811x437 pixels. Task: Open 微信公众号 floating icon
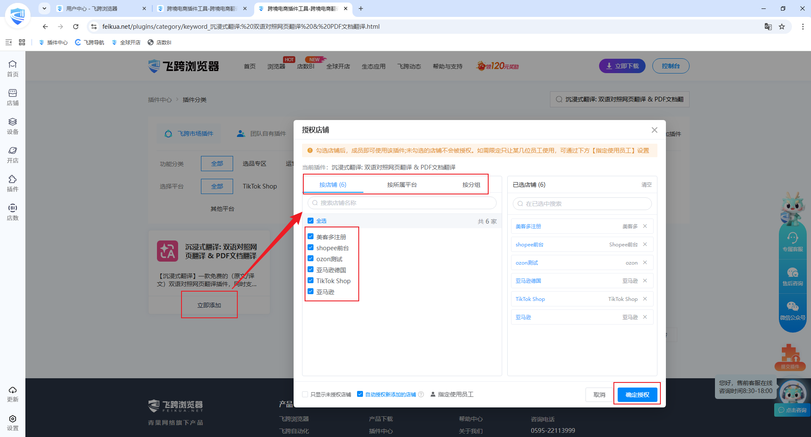[793, 311]
